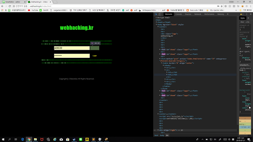Screen dimensions: 253x142
Task: Select the Styles pane tab
Action: pyautogui.click(x=242, y=18)
